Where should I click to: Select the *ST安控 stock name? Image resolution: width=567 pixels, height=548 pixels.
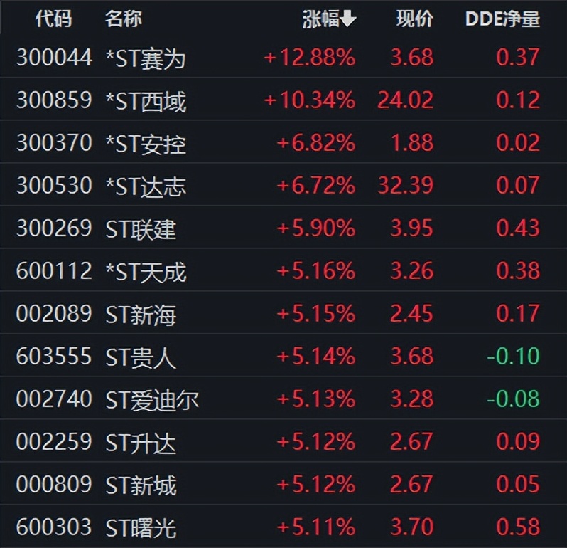(146, 143)
